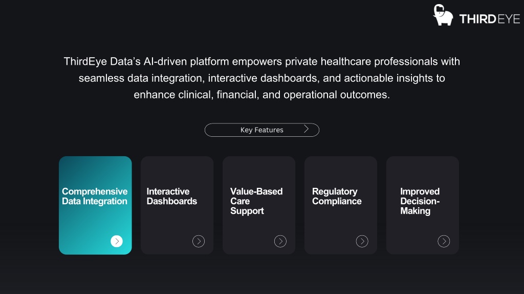Open the Key Features button
The width and height of the screenshot is (524, 294).
point(262,130)
